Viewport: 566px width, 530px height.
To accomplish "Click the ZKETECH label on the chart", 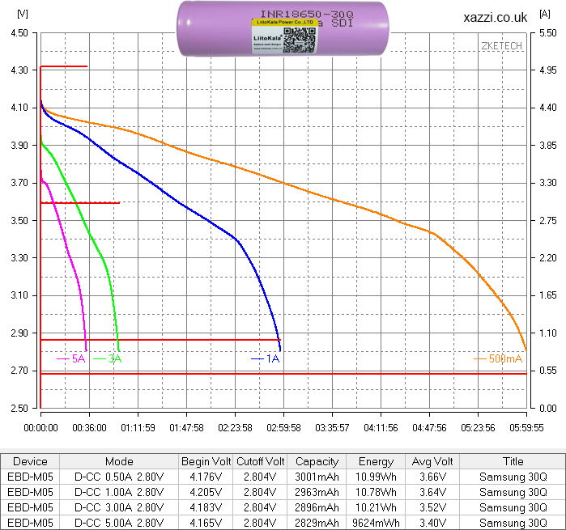I will 502,46.
